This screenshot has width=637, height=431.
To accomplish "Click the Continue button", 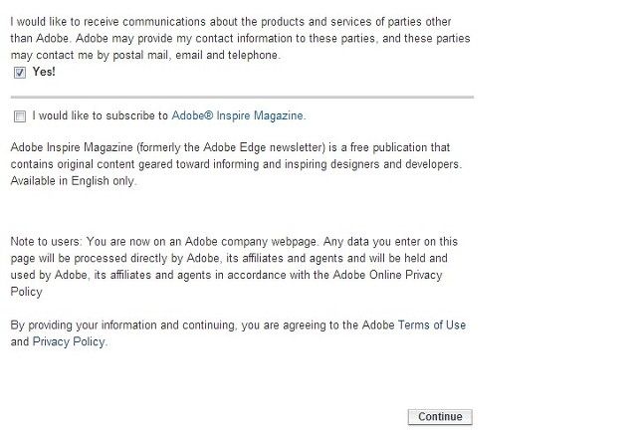I will tap(440, 417).
